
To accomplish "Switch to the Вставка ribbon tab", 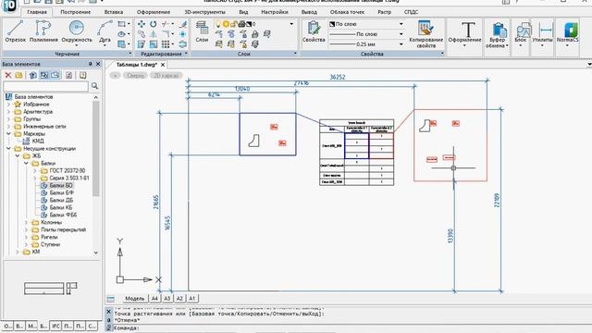I will click(114, 12).
